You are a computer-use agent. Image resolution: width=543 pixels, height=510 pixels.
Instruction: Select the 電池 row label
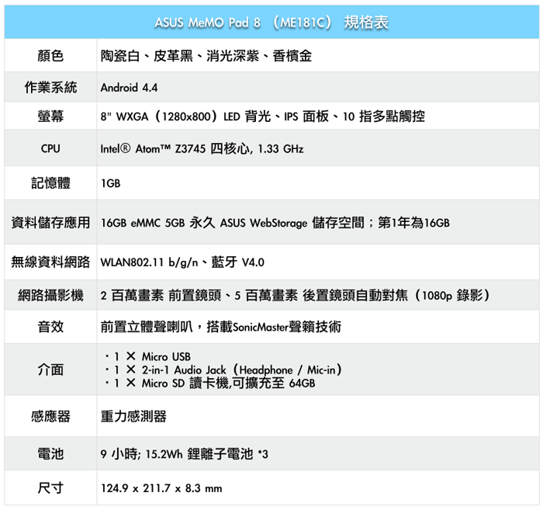tap(50, 453)
